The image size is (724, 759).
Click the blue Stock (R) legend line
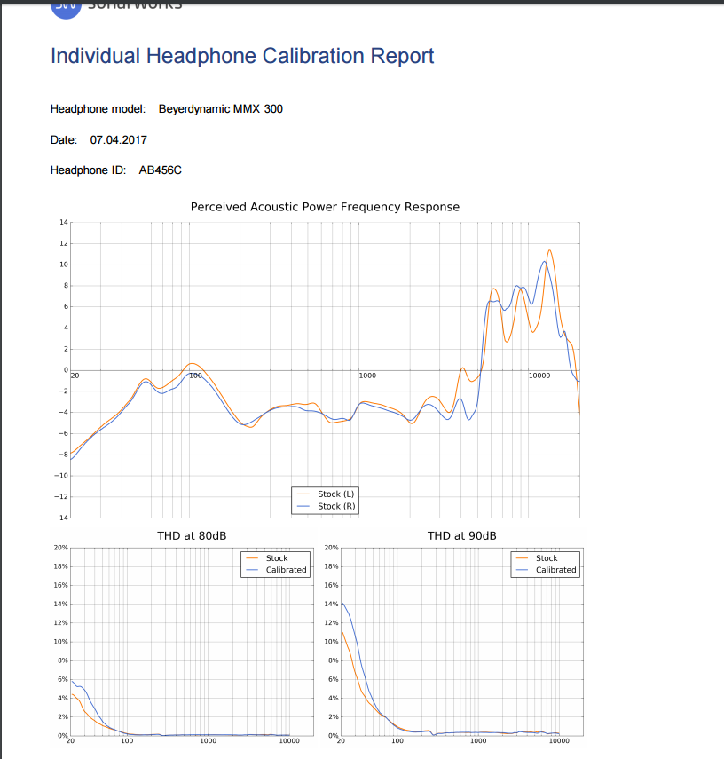tap(303, 506)
